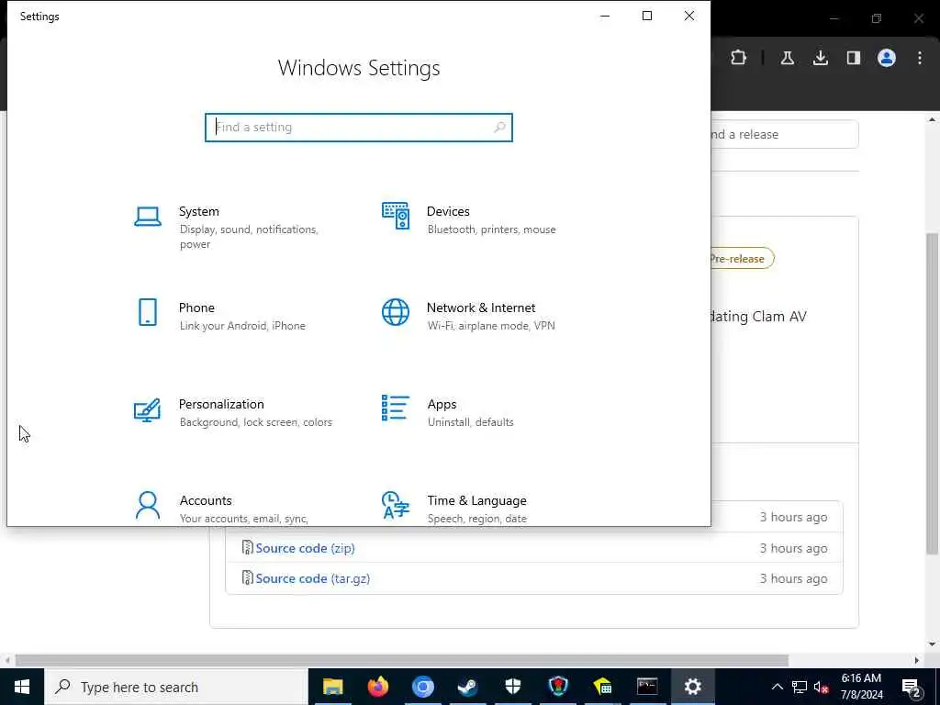Open Network & Internet globe icon
This screenshot has width=940, height=705.
(396, 312)
